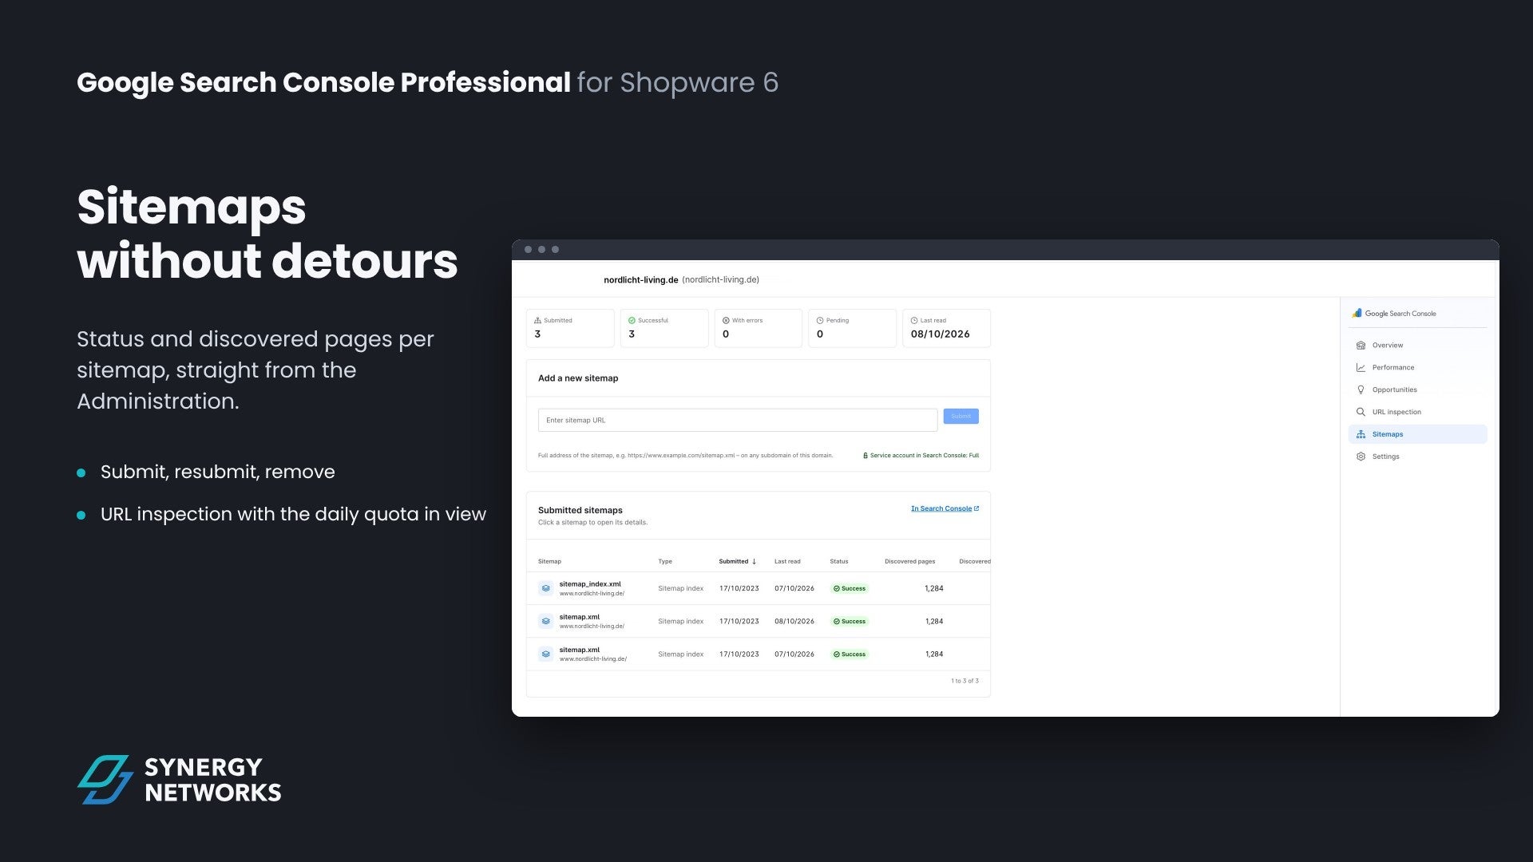
Task: Click the 08/10/2026 value in Last read card
Action: coord(940,334)
